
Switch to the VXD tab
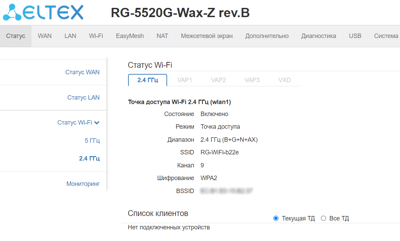285,80
